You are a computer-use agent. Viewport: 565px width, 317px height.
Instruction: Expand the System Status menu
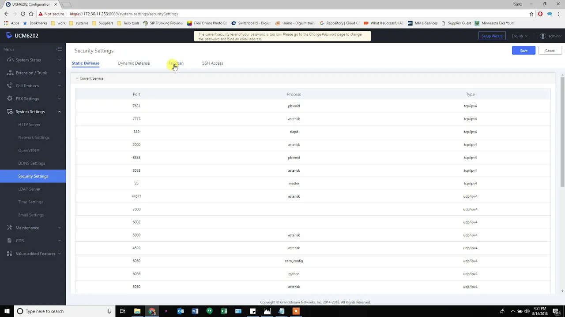59,60
